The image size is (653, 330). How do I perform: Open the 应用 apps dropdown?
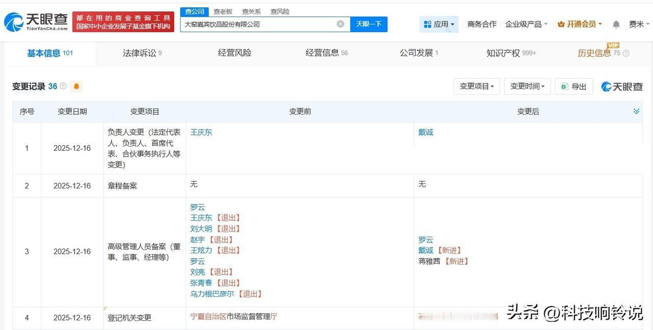[x=439, y=24]
